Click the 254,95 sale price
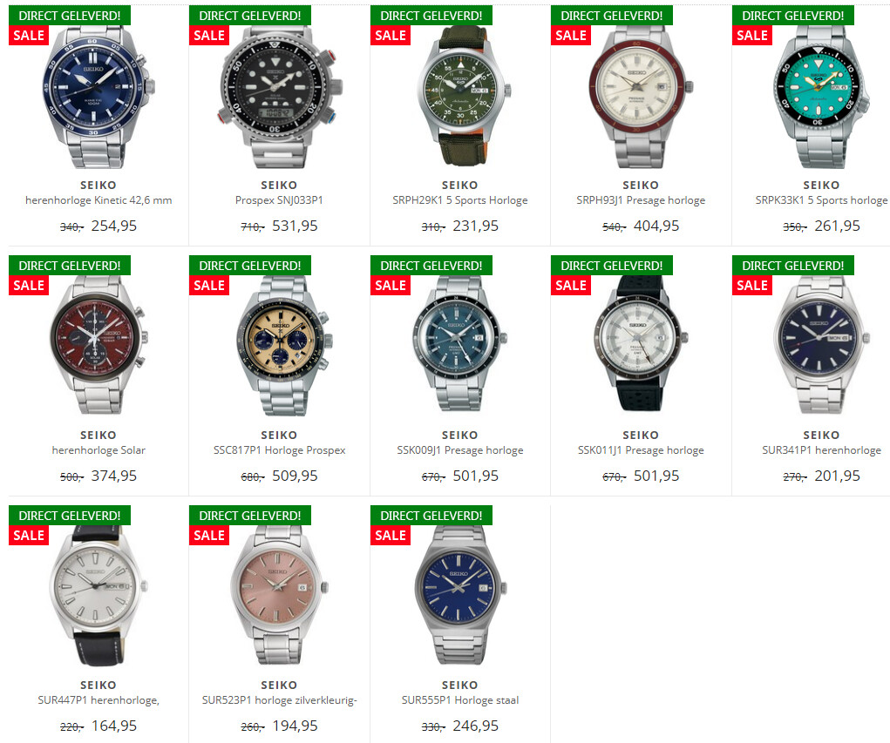 (x=113, y=226)
